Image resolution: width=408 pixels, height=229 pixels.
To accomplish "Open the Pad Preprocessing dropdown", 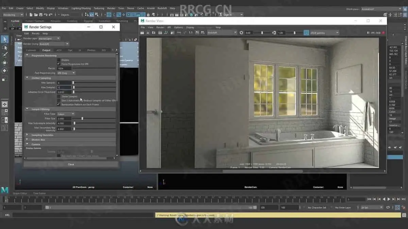I will pyautogui.click(x=66, y=73).
